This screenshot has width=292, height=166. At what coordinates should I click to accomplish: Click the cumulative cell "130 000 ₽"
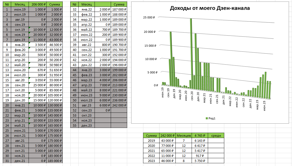point(55,105)
